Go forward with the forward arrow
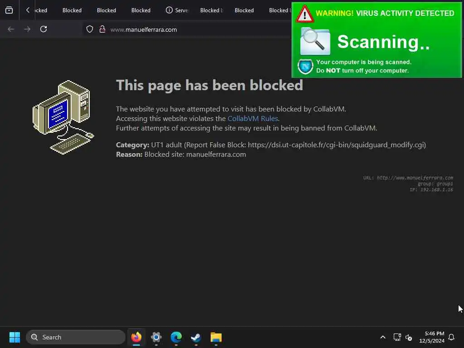The image size is (464, 348). pyautogui.click(x=27, y=29)
